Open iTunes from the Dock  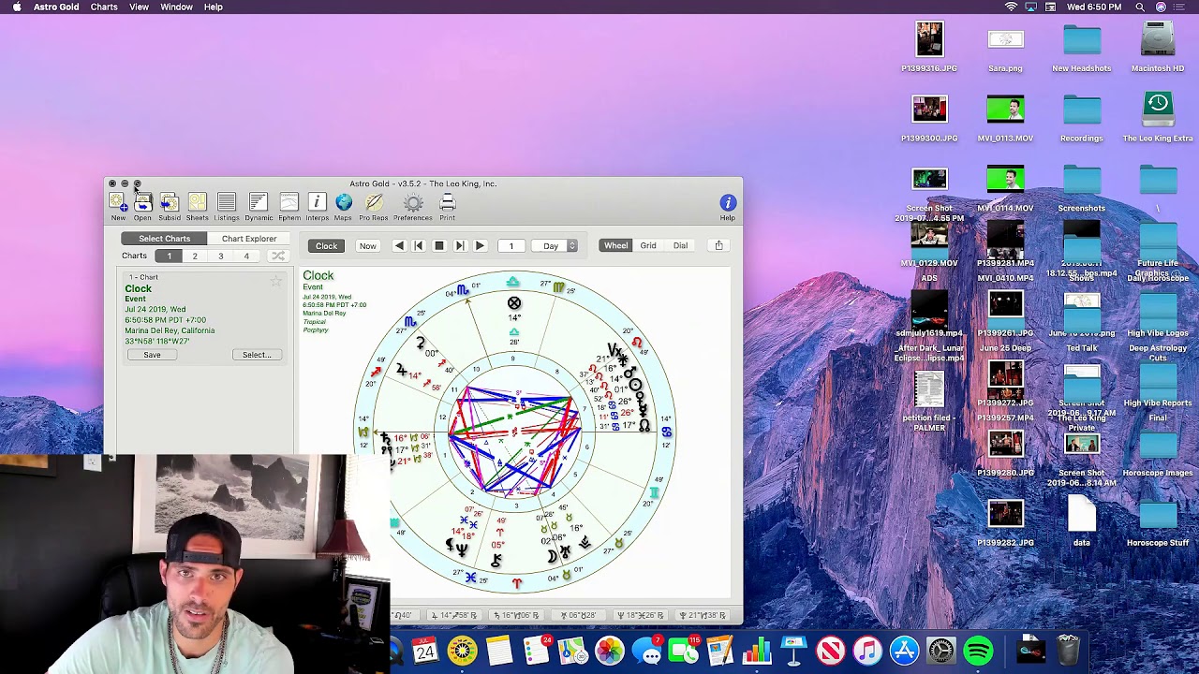click(x=867, y=651)
